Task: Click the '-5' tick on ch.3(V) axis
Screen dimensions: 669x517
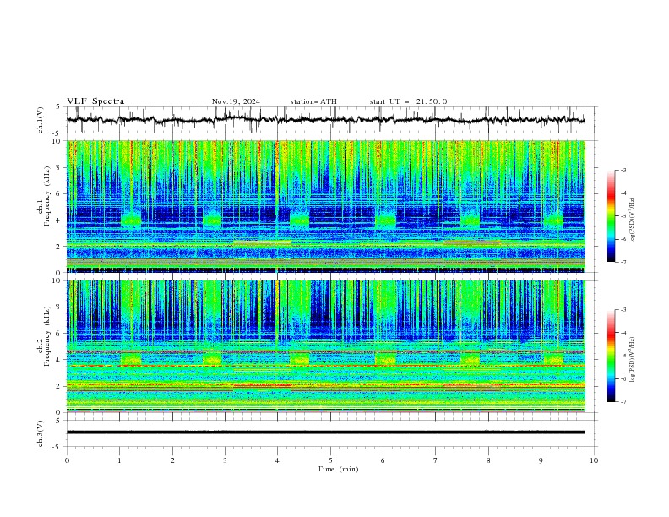Action: pyautogui.click(x=57, y=447)
